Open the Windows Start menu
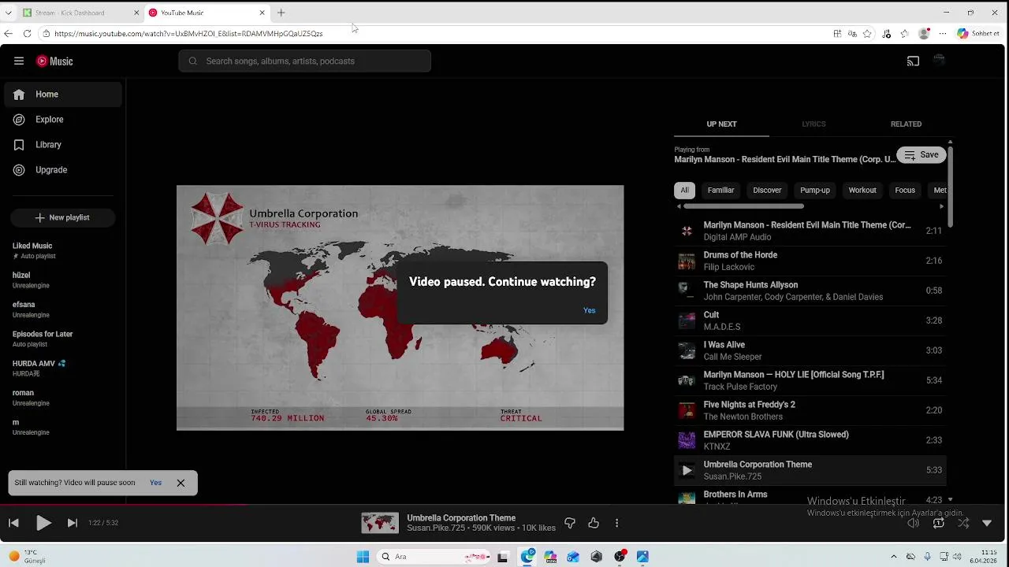Image resolution: width=1009 pixels, height=567 pixels. 363,557
